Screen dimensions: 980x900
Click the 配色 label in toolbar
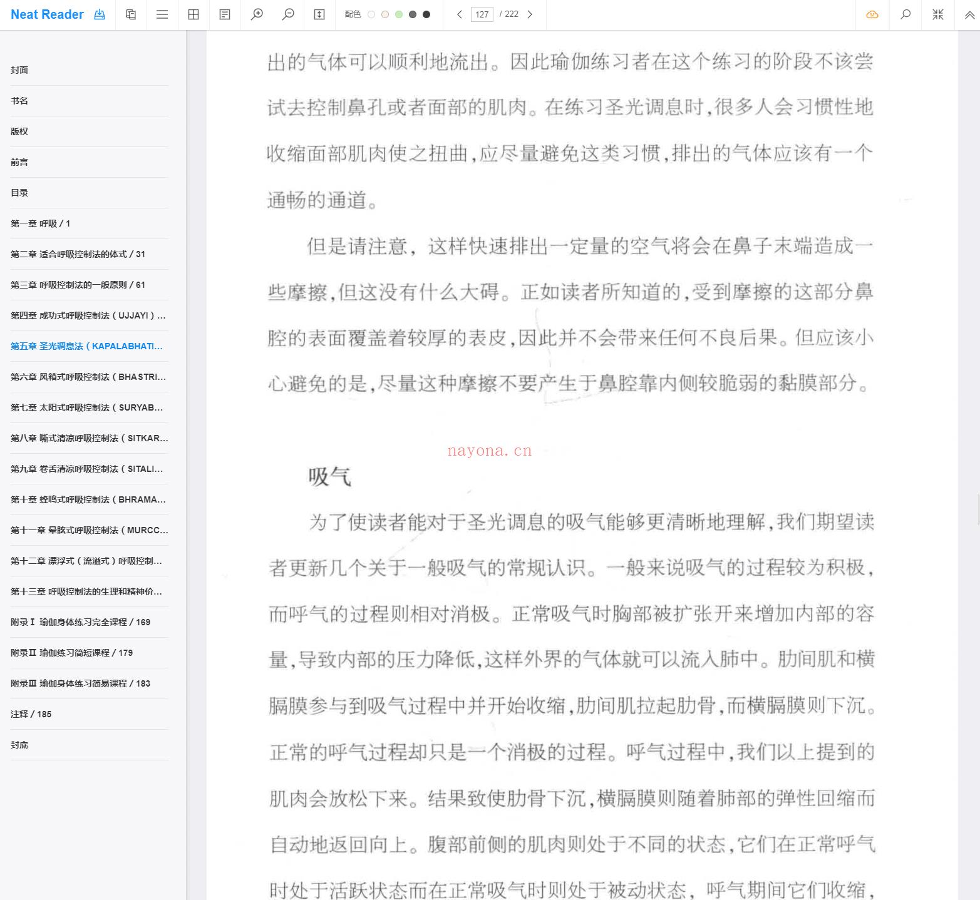353,14
